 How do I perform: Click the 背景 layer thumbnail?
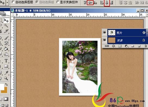pyautogui.click(x=112, y=40)
